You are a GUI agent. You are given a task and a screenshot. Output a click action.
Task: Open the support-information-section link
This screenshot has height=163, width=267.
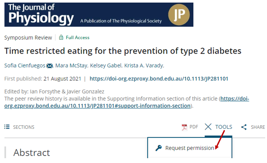coord(127,102)
